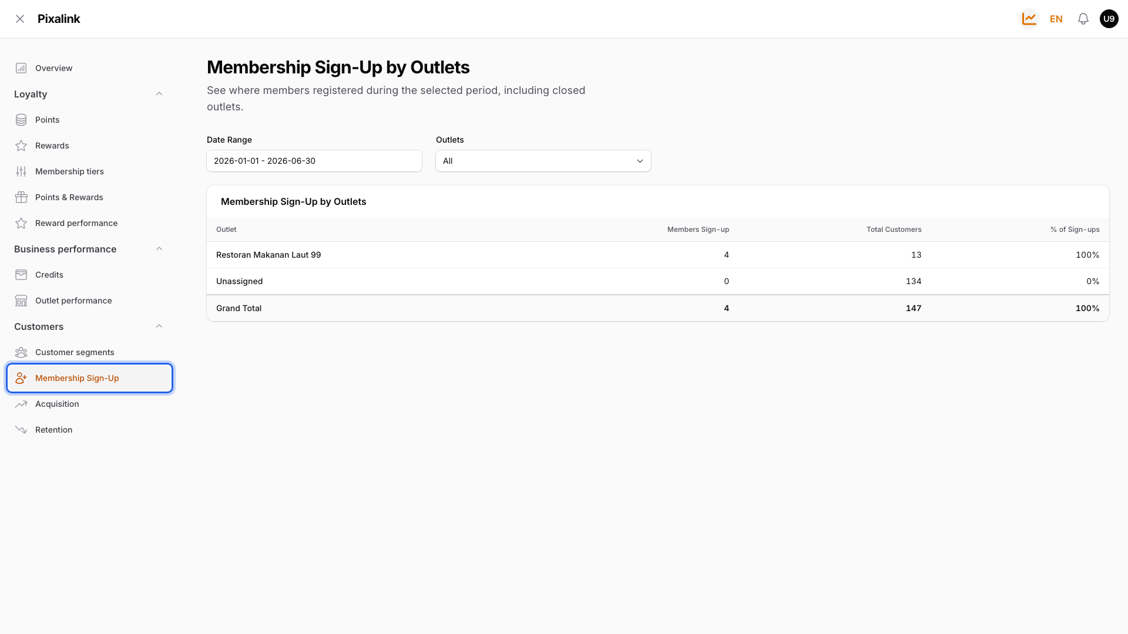The image size is (1128, 634).
Task: Click the Acquisition trending-up icon
Action: (x=21, y=404)
